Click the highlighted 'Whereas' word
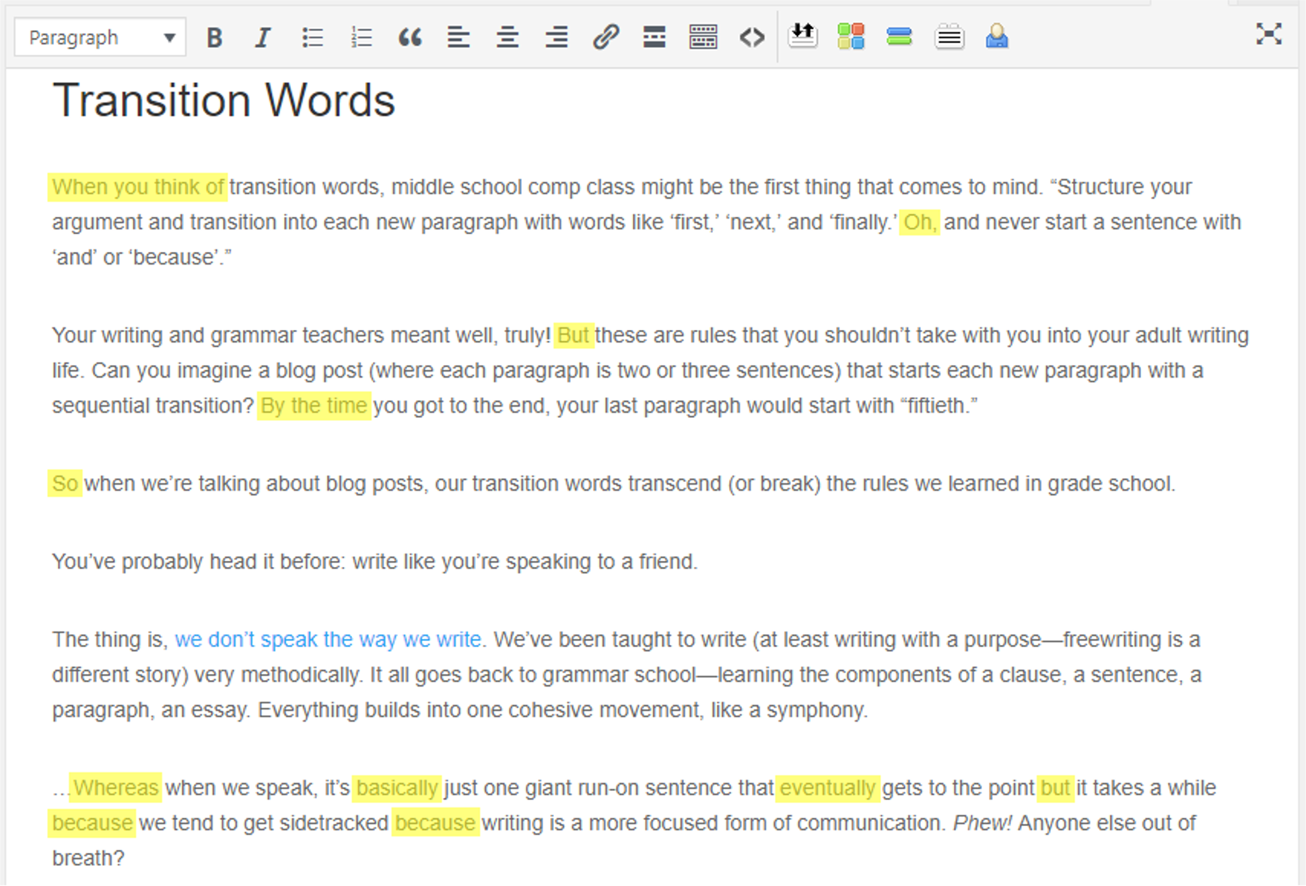The width and height of the screenshot is (1306, 886). 116,788
